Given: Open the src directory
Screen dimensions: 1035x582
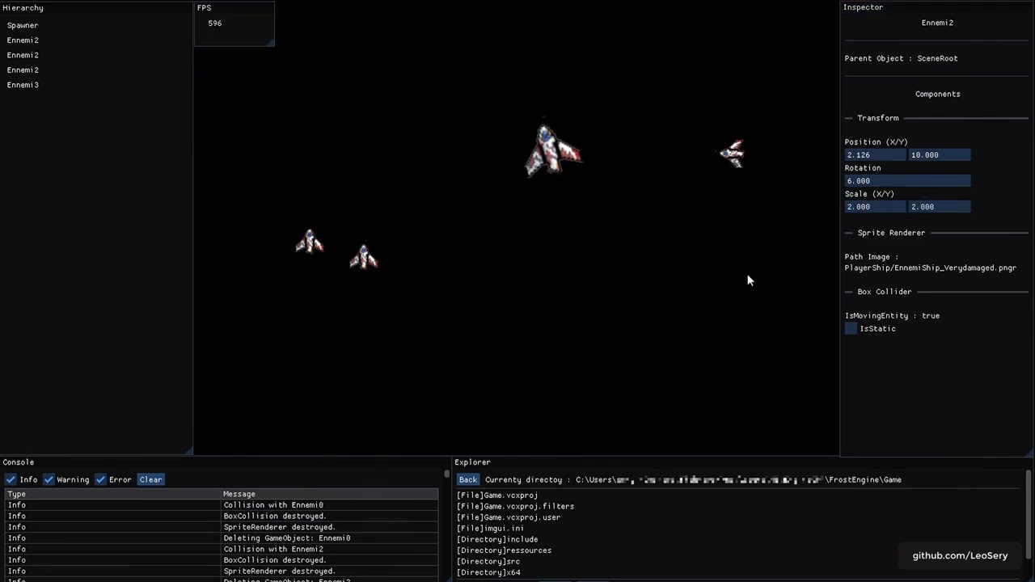Looking at the screenshot, I should coord(488,561).
